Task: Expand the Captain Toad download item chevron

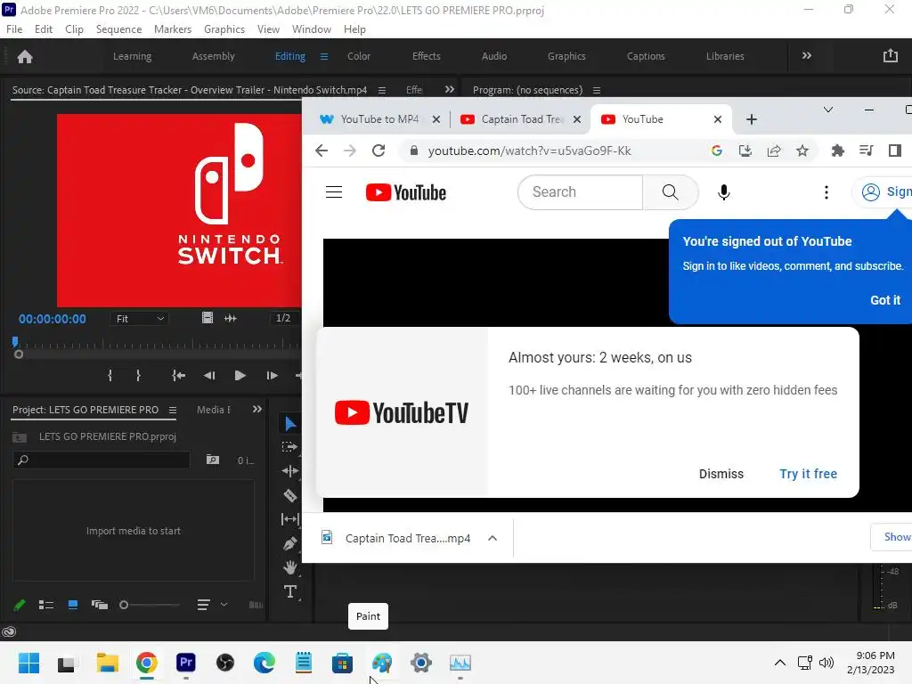Action: pyautogui.click(x=492, y=538)
